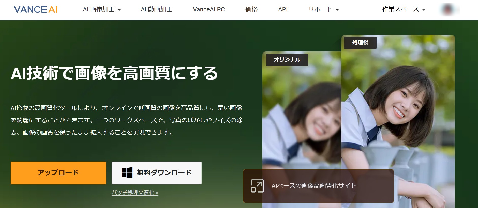Click the AI技術で画像を高画質にする headline

[114, 73]
